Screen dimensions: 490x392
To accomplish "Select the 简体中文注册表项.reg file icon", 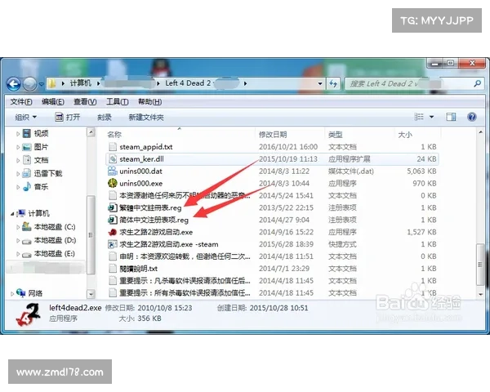I will coord(113,220).
